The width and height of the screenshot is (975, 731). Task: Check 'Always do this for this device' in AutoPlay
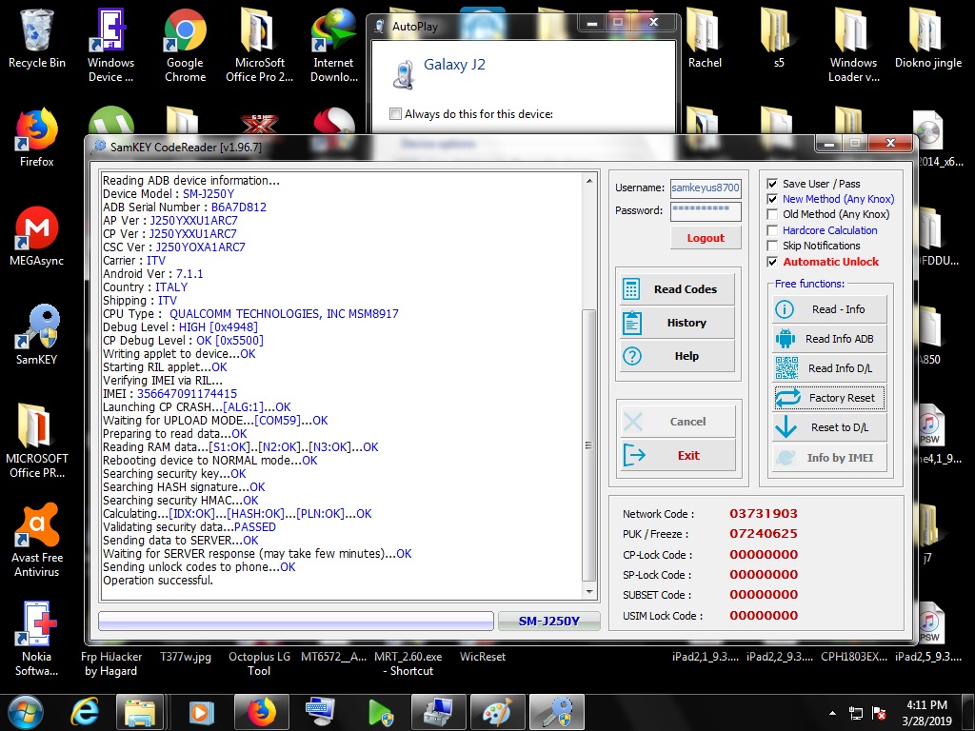coord(395,114)
